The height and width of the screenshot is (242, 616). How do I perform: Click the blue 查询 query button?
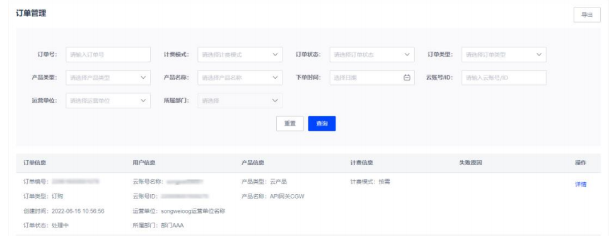coord(322,124)
